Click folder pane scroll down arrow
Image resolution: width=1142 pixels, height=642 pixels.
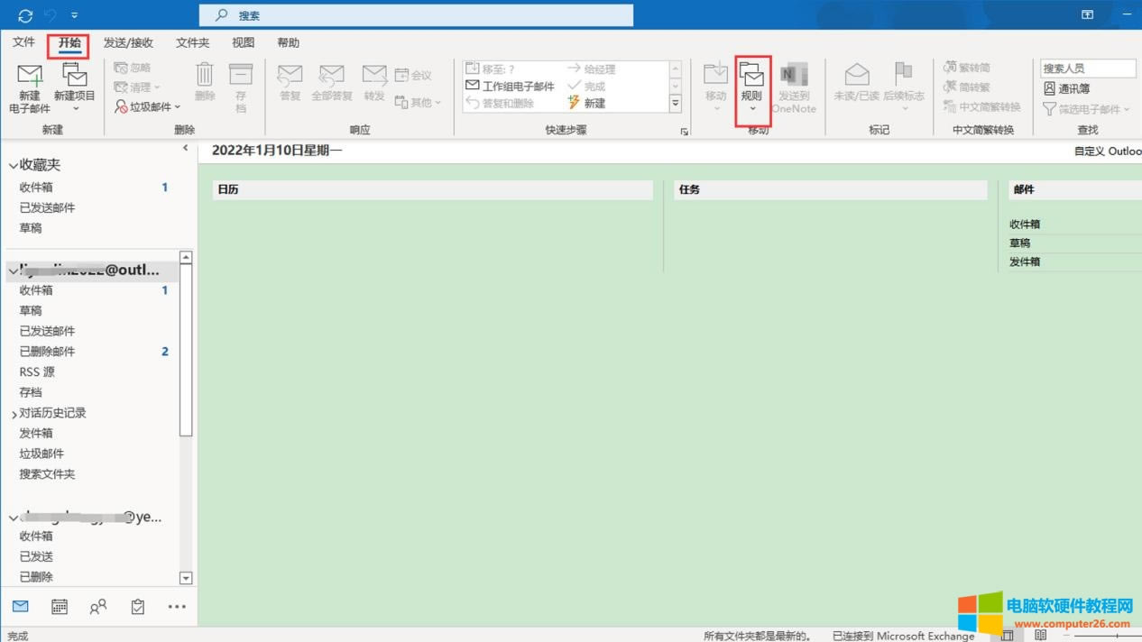coord(186,578)
